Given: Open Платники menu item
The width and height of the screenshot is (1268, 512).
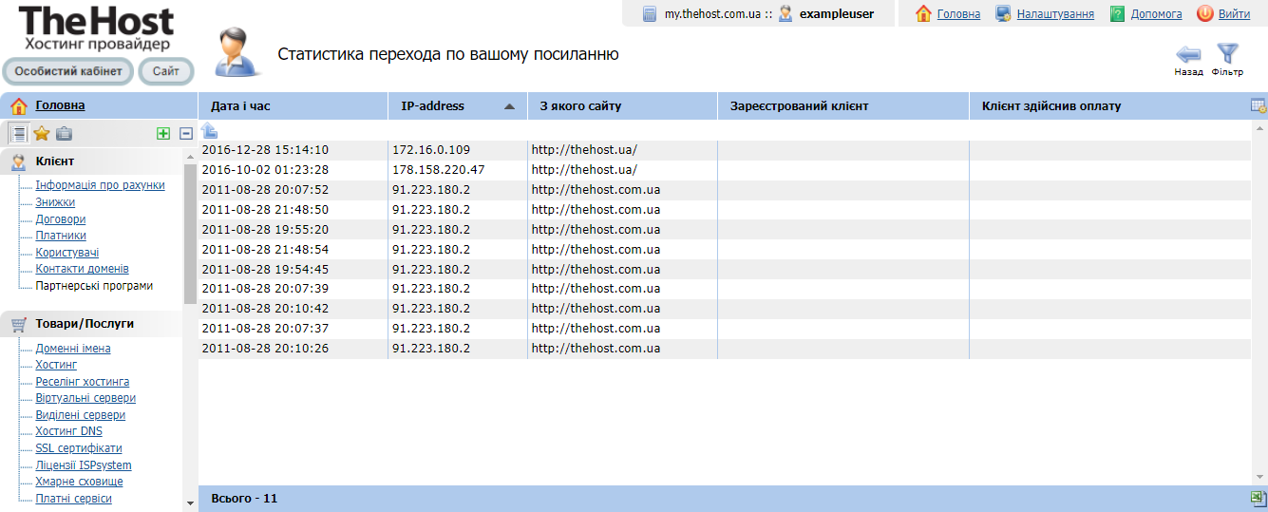Looking at the screenshot, I should tap(61, 236).
